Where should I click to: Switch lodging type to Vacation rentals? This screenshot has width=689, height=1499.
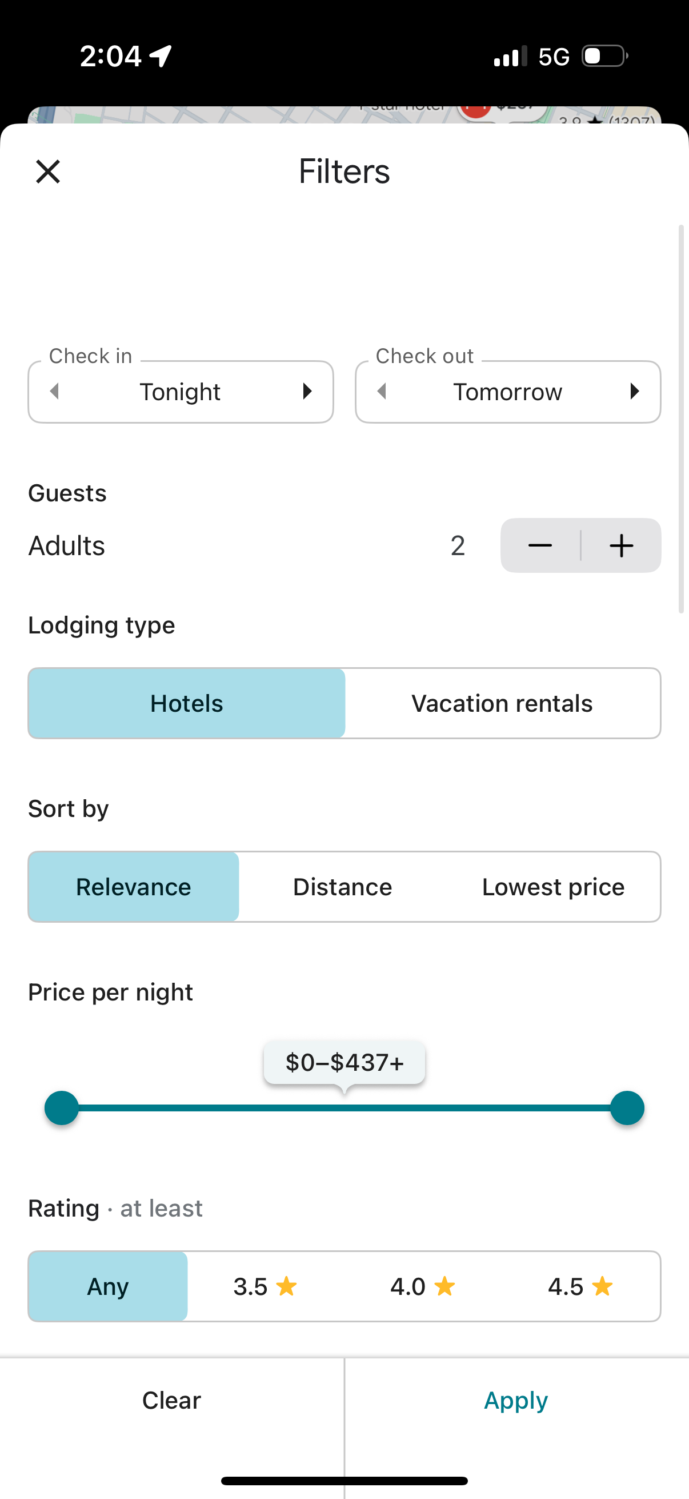[502, 703]
